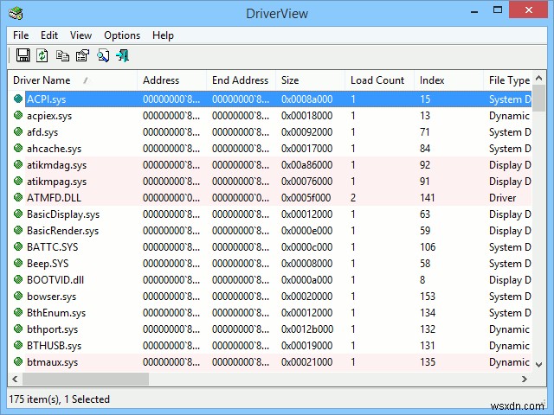
Task: Select the ACPI.sys row name
Action: (x=46, y=99)
